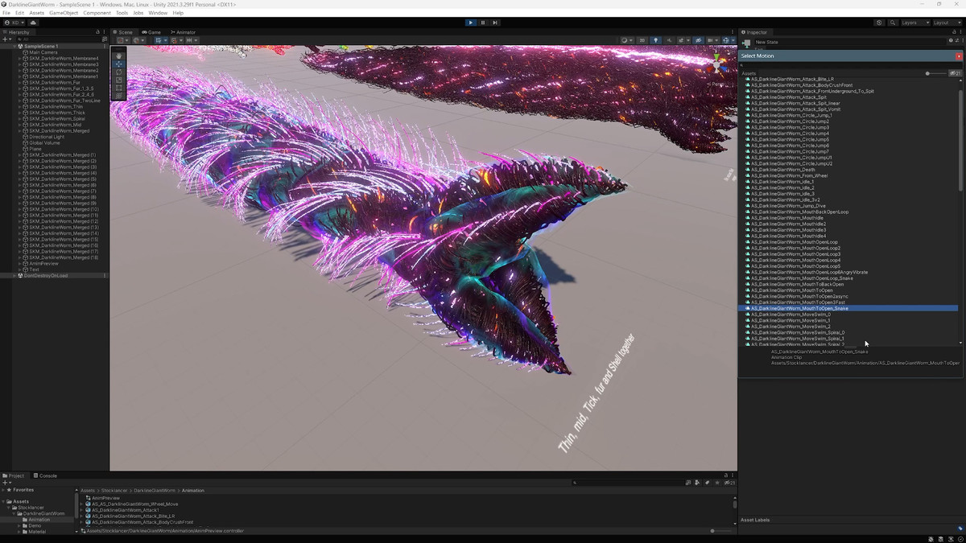Image resolution: width=966 pixels, height=543 pixels.
Task: Click the Pause button in the toolbar
Action: (483, 23)
